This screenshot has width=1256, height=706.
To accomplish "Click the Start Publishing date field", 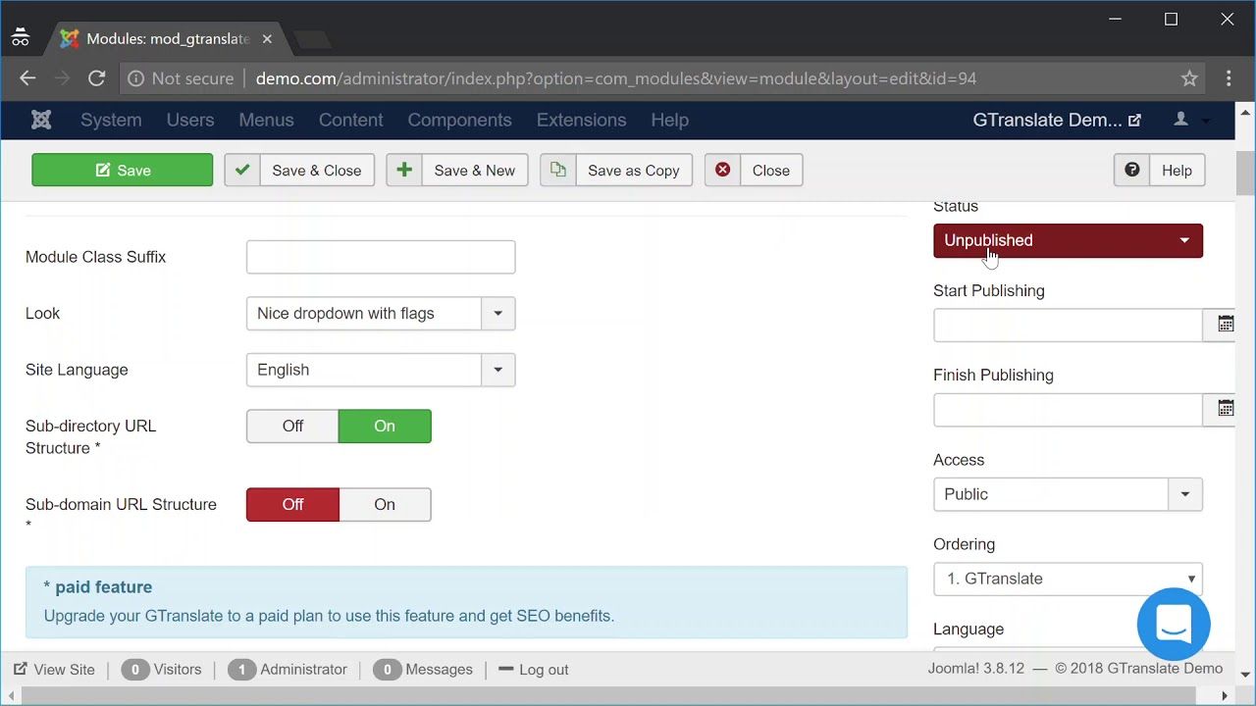I will point(1068,325).
